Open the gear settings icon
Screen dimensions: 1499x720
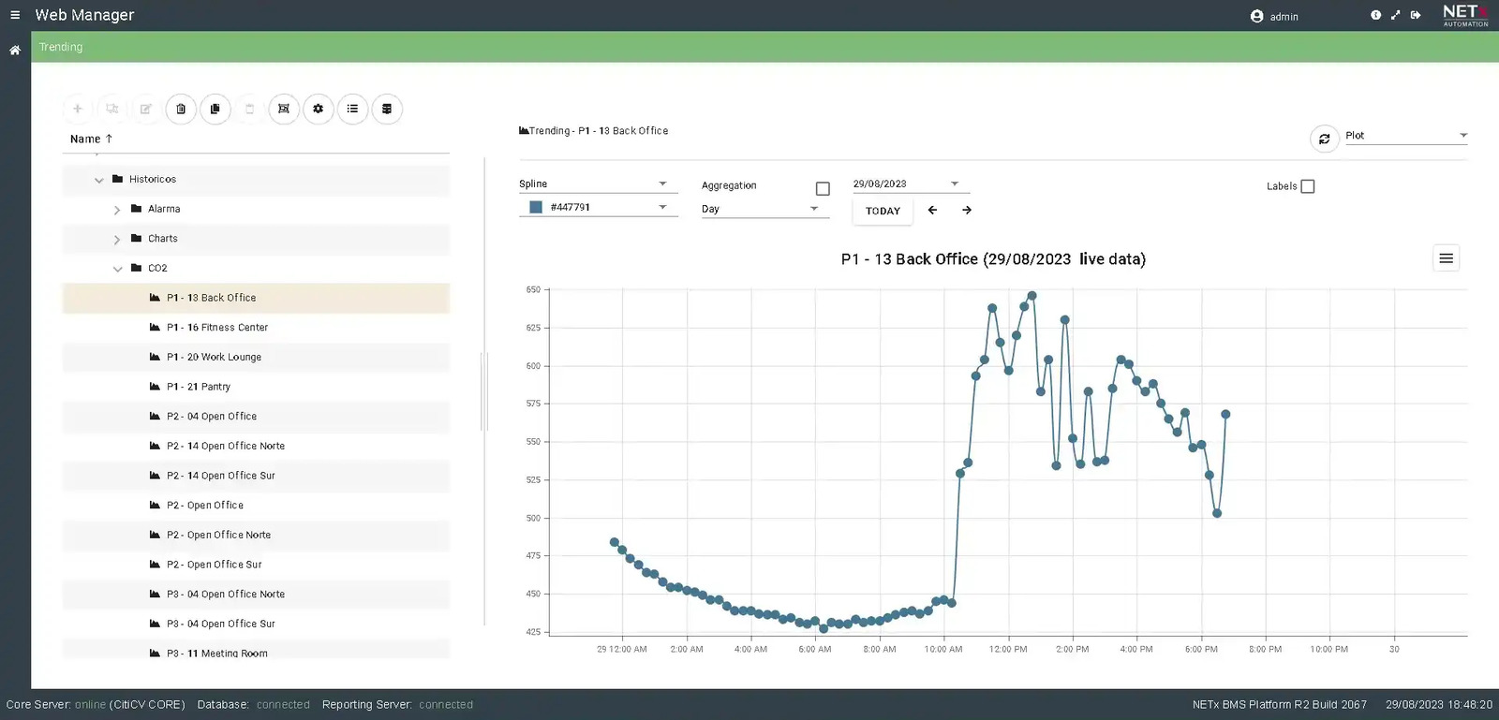pyautogui.click(x=319, y=110)
